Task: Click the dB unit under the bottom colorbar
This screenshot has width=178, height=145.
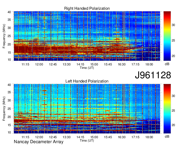Action: [x=167, y=136]
